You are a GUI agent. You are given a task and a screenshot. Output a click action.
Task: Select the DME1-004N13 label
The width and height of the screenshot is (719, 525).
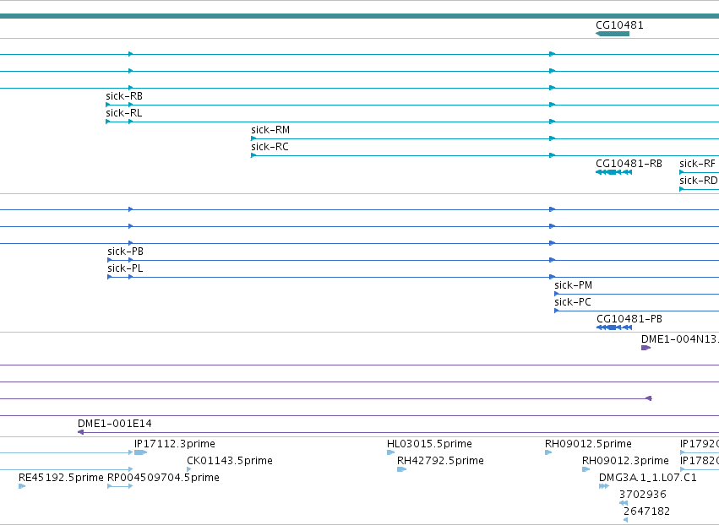[x=679, y=339]
